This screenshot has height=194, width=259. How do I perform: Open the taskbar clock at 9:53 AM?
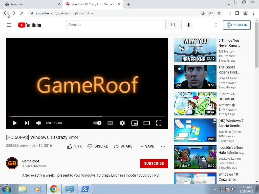point(246,189)
